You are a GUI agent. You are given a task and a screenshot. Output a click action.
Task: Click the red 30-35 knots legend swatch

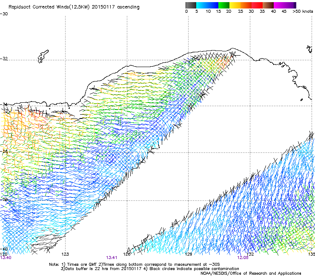[257, 5]
